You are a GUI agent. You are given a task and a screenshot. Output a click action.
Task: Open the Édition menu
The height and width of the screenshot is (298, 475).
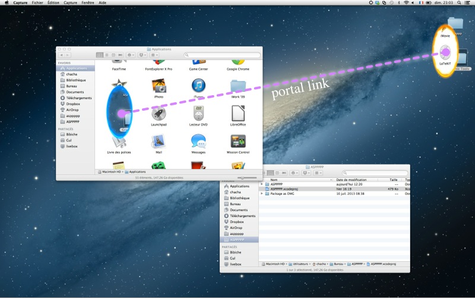pos(53,3)
